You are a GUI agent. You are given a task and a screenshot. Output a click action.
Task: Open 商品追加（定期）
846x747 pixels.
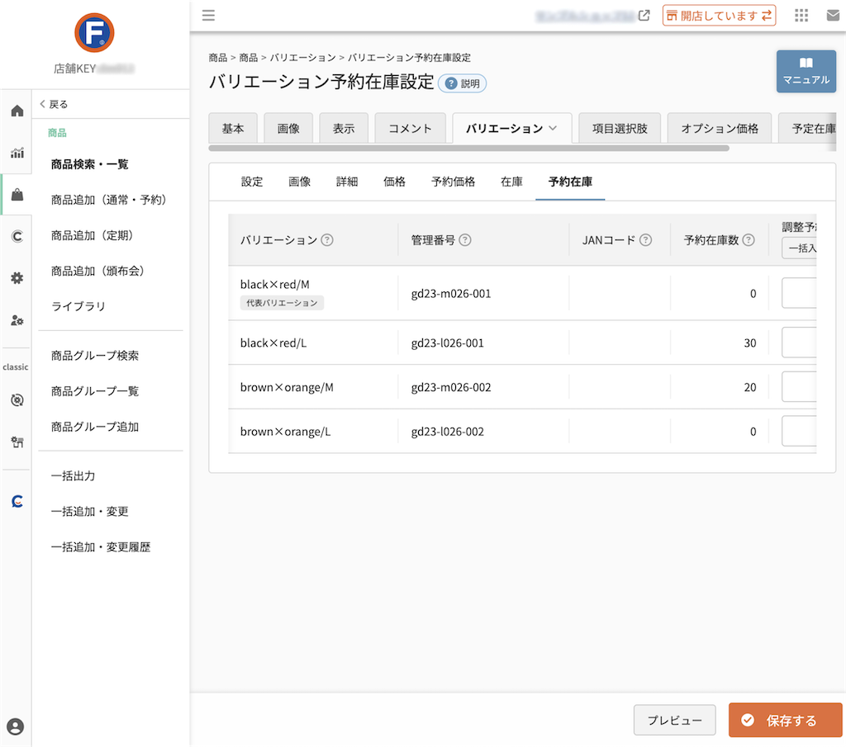[92, 235]
